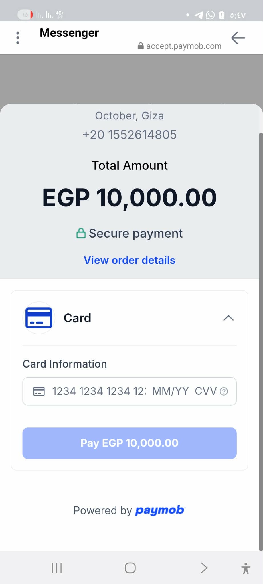
Task: Tap the CVV help question mark icon
Action: point(224,391)
